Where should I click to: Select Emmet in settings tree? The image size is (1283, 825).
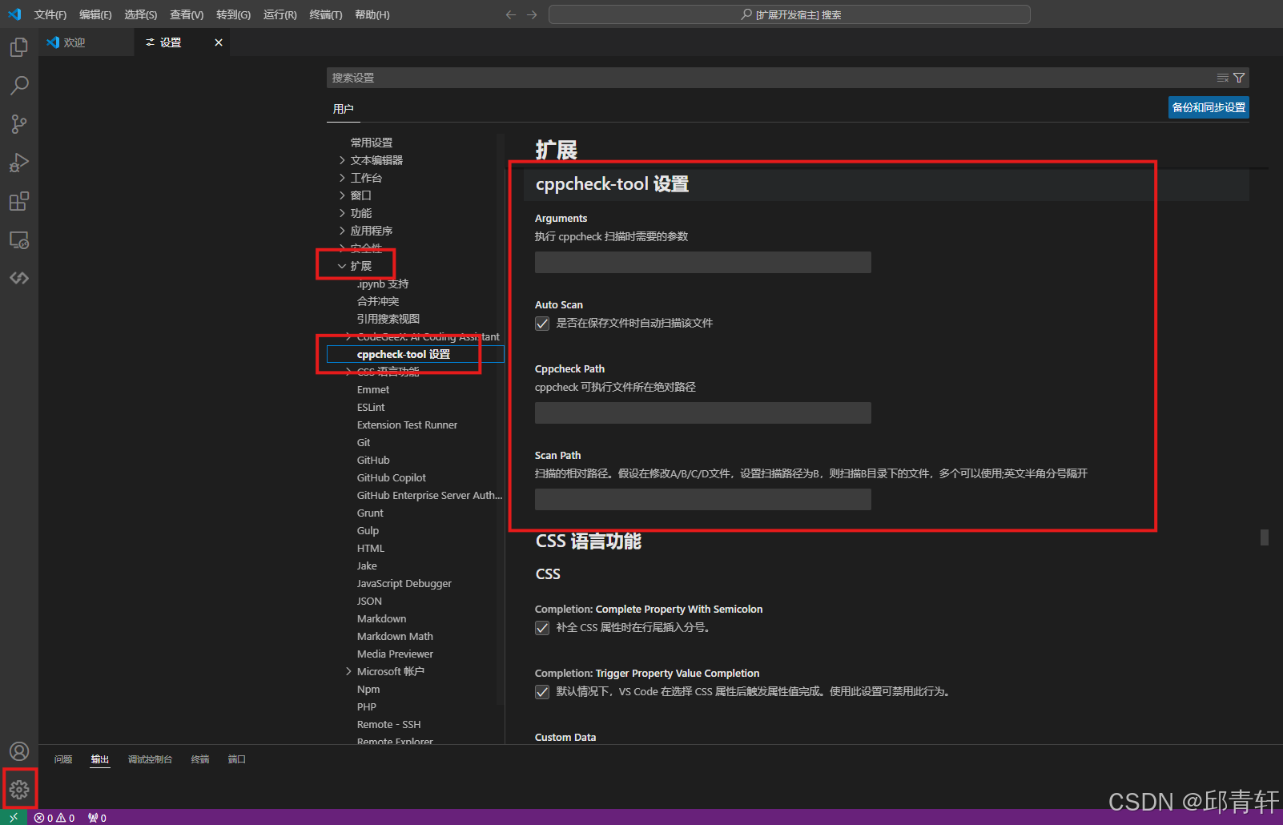[373, 389]
